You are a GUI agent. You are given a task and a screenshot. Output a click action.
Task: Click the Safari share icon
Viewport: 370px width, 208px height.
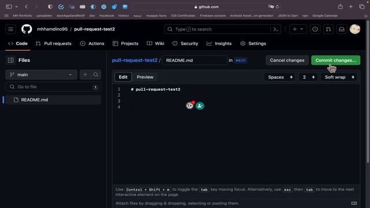[x=341, y=6]
